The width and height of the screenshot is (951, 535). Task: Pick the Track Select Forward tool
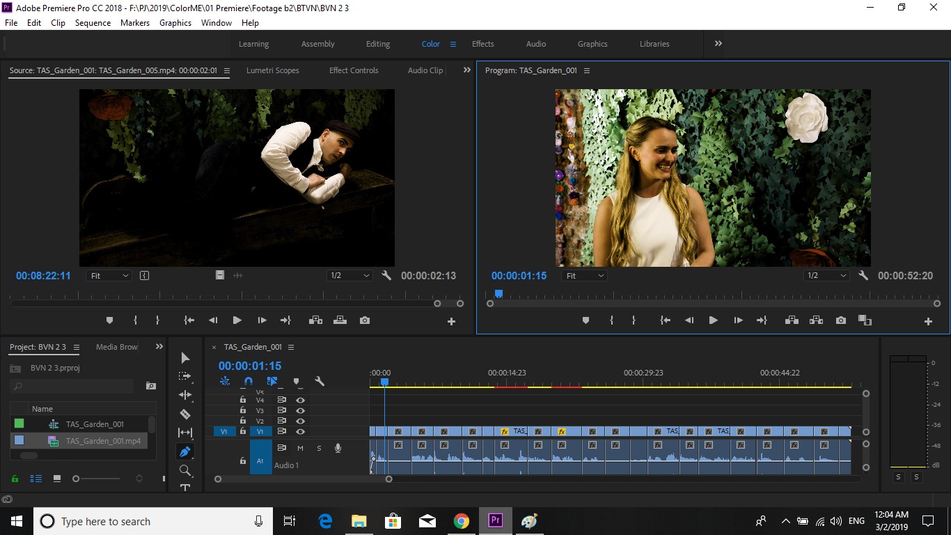(185, 376)
